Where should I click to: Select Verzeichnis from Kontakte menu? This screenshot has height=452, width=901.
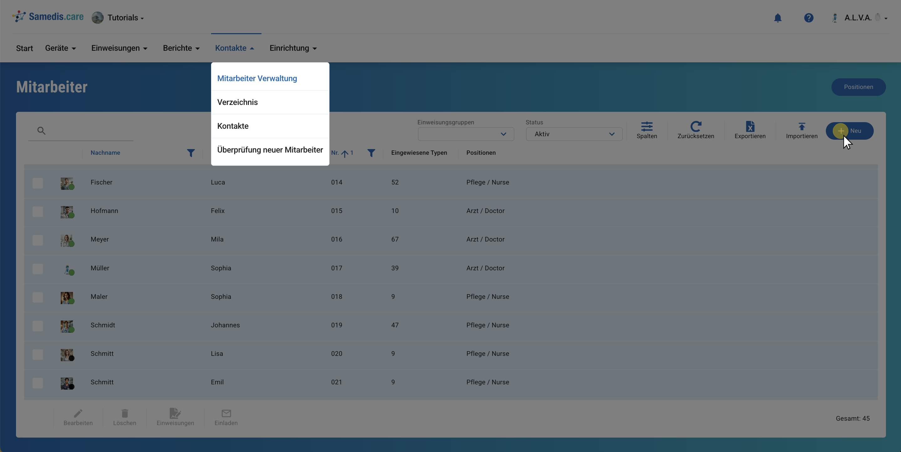[237, 102]
